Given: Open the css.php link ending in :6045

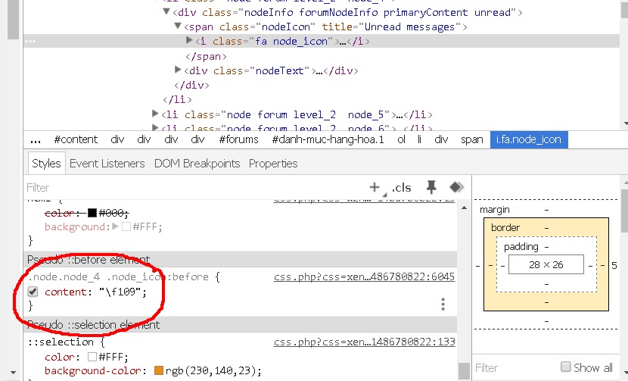Looking at the screenshot, I should 364,277.
